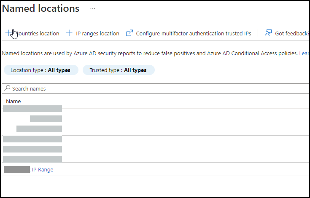Image resolution: width=310 pixels, height=198 pixels.
Task: Sort by the Name column header
Action: (13, 102)
